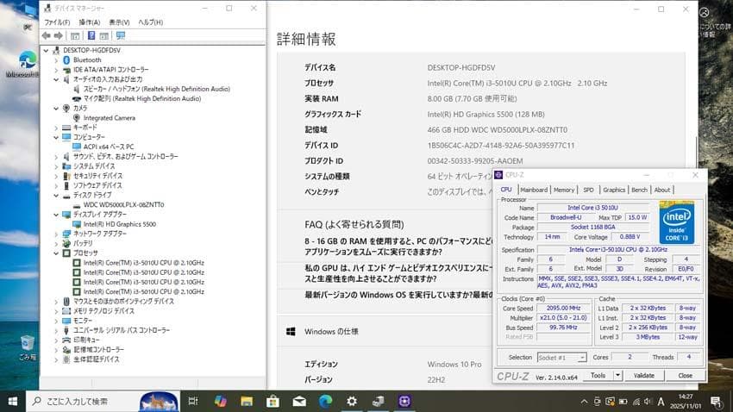This screenshot has height=412, width=733.
Task: Open Microsoft Edge from the taskbar
Action: click(326, 402)
